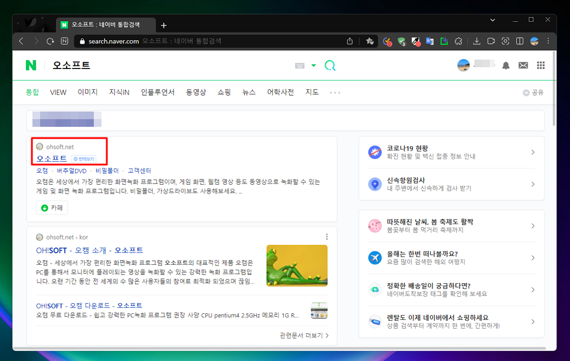Screen dimensions: 570x361
Task: Click the screenshot capture icon in the toolbar
Action: (x=505, y=41)
